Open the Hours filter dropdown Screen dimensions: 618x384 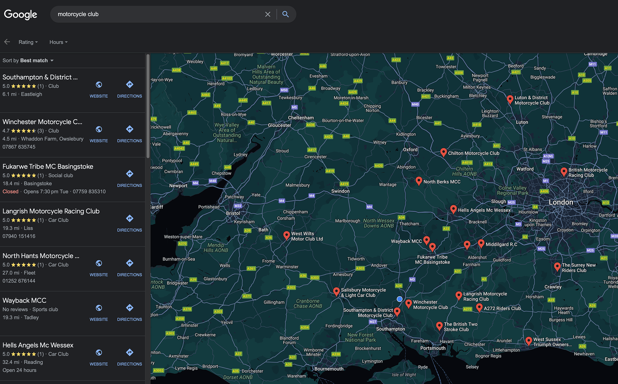pos(59,42)
